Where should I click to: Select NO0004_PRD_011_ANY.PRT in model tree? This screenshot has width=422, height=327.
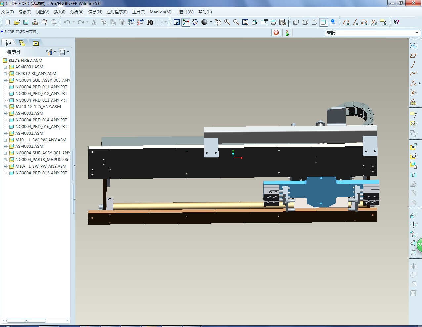click(41, 87)
